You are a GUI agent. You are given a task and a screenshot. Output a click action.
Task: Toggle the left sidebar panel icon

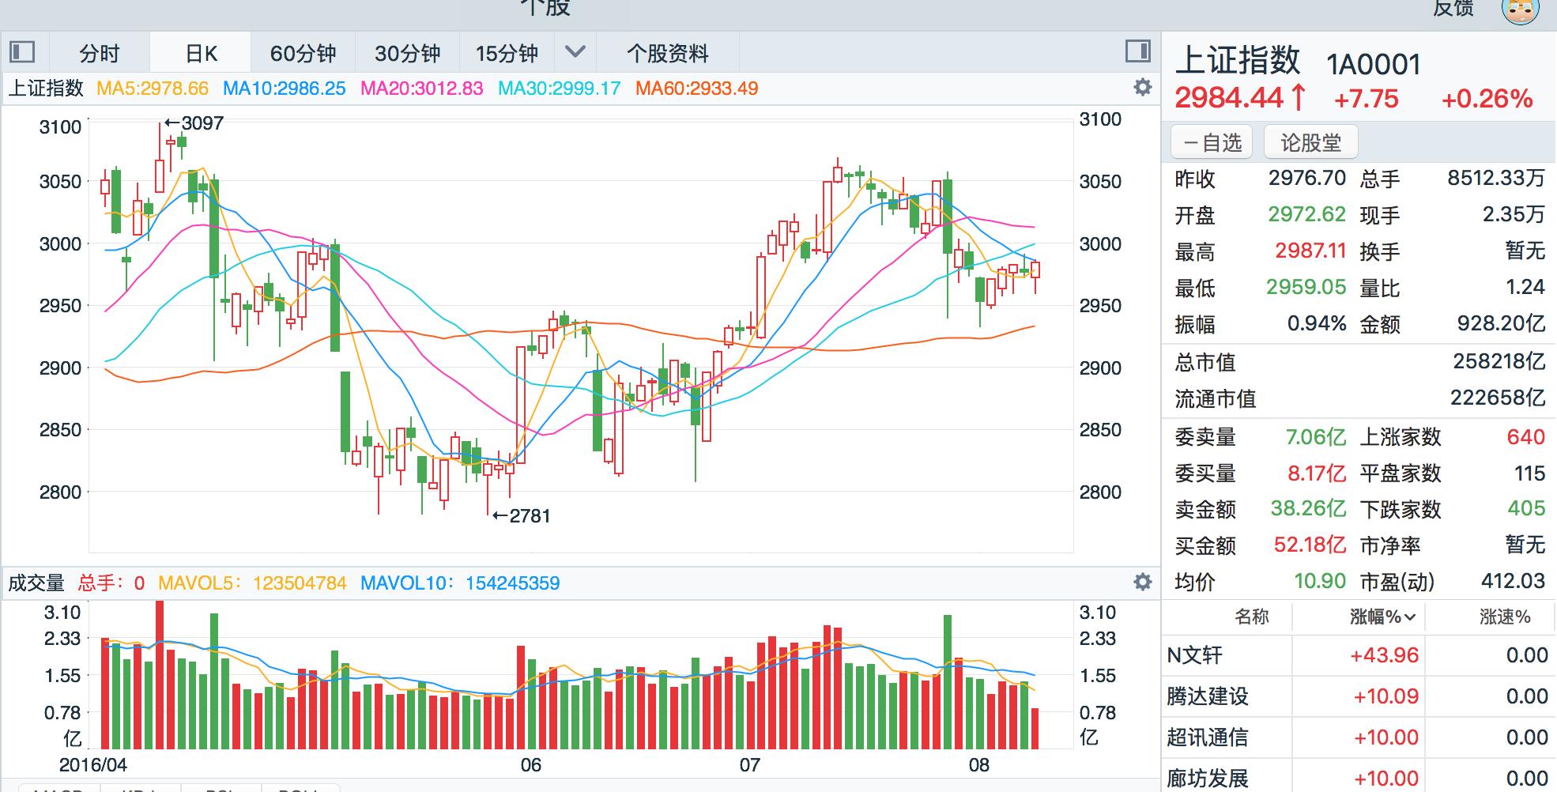[x=22, y=52]
